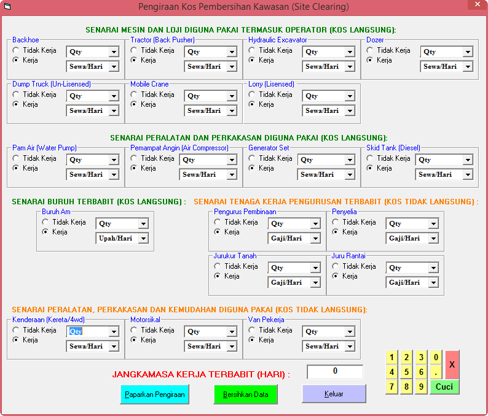The width and height of the screenshot is (488, 416).
Task: Open Pengurus Pembinaan Gaji/Hari dropdown
Action: 315,238
